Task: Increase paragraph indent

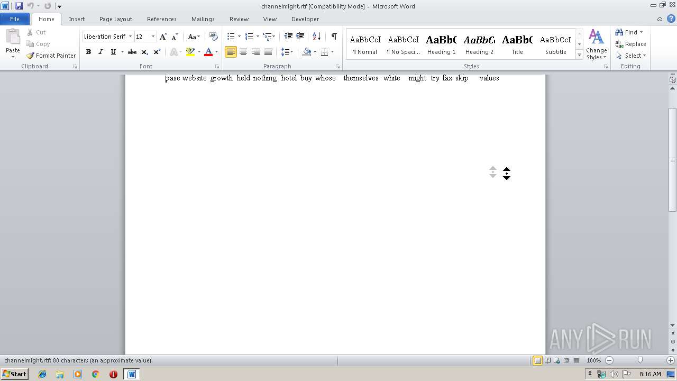Action: point(300,37)
